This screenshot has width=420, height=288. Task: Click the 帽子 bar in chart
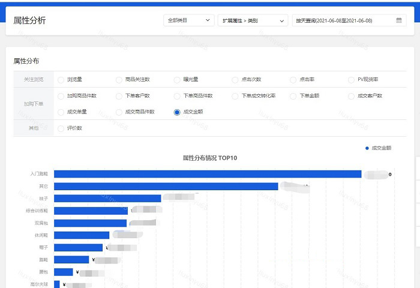pyautogui.click(x=78, y=247)
